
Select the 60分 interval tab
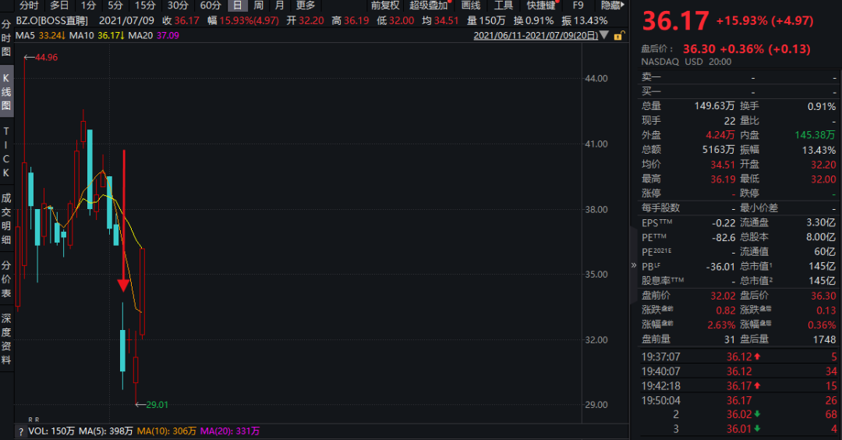pyautogui.click(x=210, y=5)
